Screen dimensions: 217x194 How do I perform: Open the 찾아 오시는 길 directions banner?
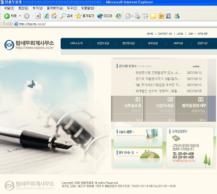click(x=138, y=158)
